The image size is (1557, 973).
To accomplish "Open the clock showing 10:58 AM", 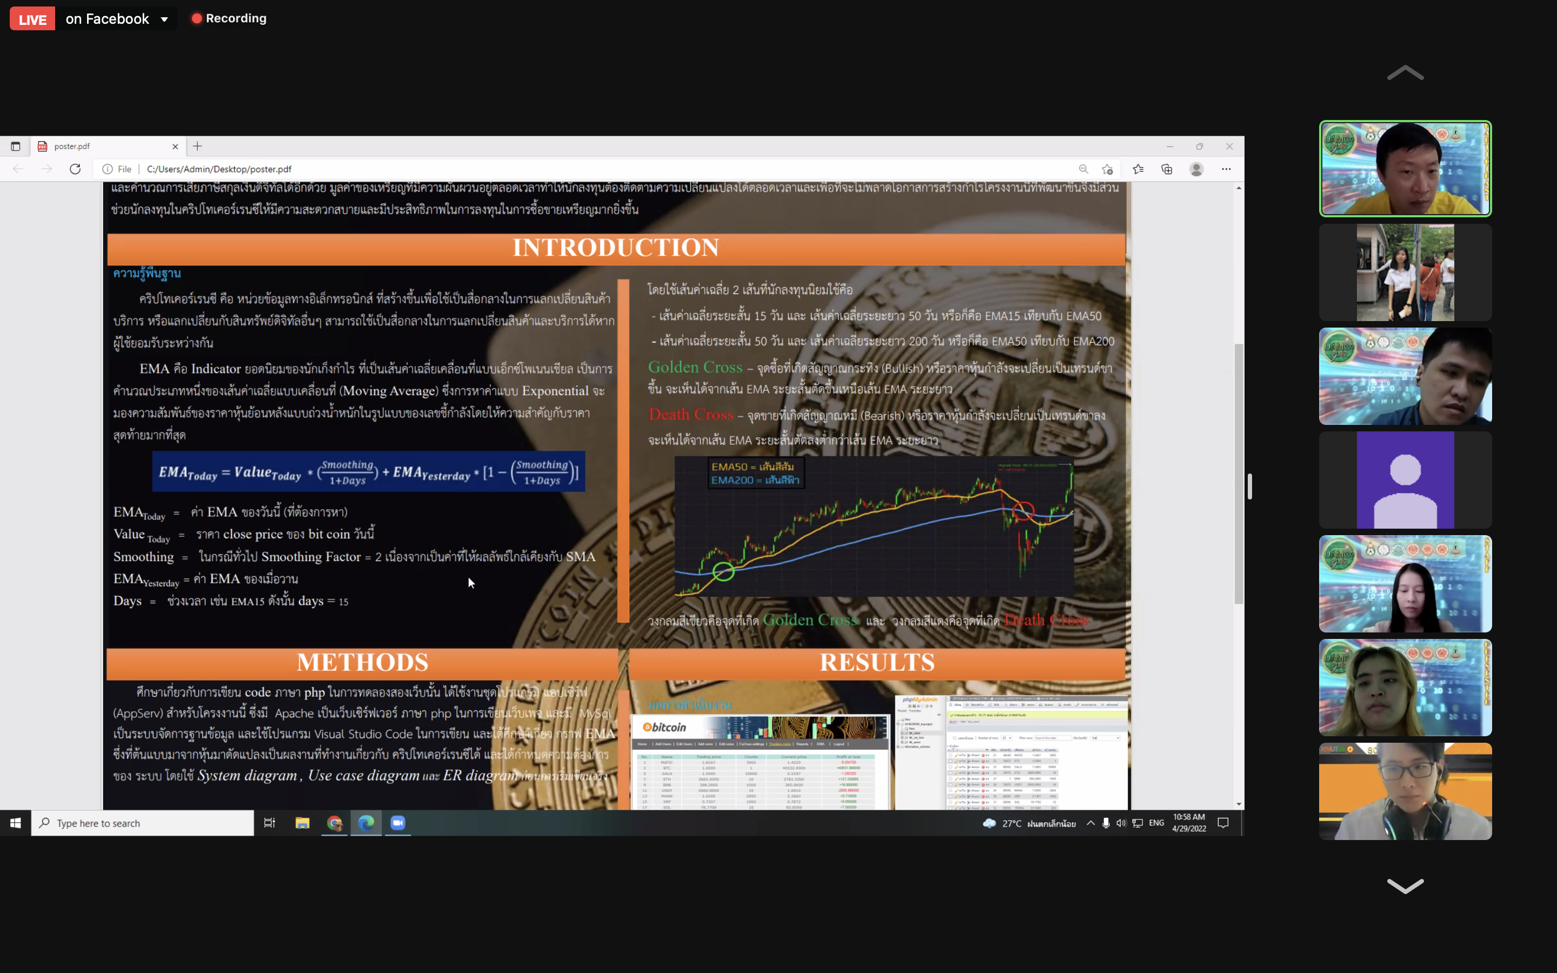I will (x=1189, y=823).
